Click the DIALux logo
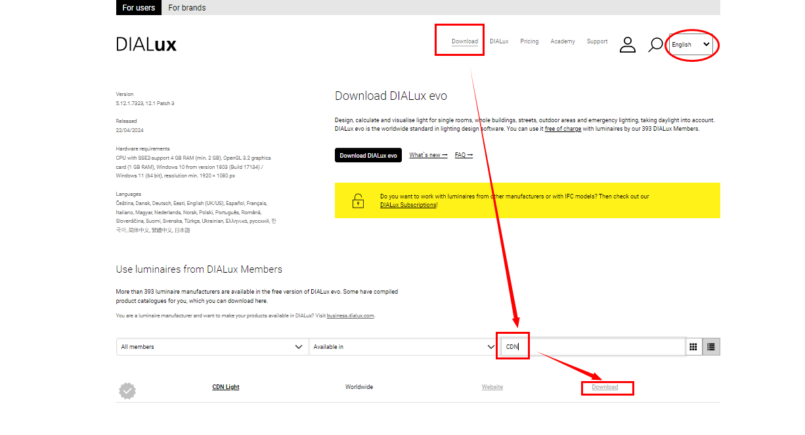This screenshot has height=435, width=805. [x=146, y=45]
